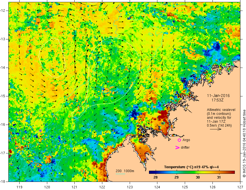The width and height of the screenshot is (246, 190).
Task: Click the '28' color bar tick label
Action: (155, 177)
